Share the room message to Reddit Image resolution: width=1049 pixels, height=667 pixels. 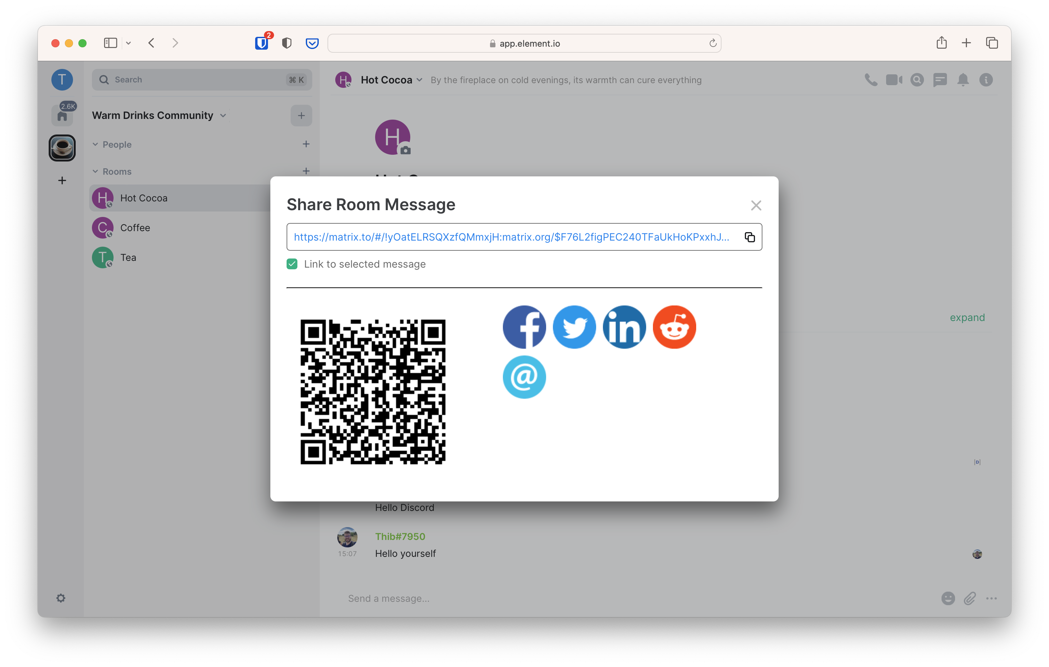[674, 327]
